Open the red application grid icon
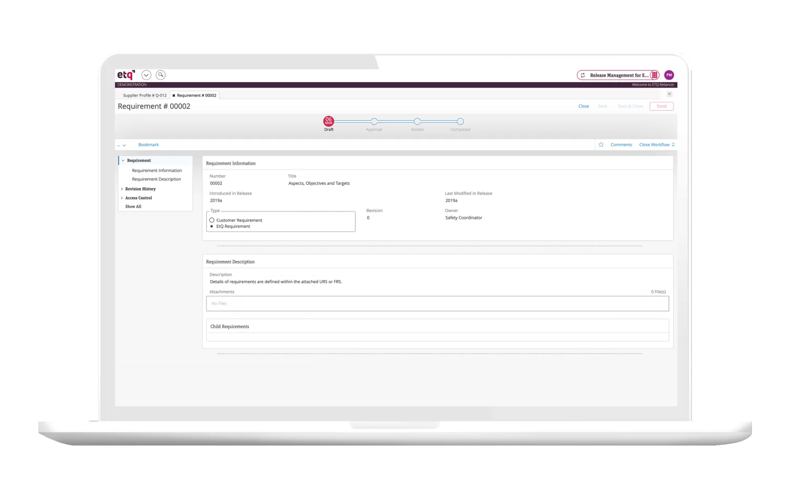787x499 pixels. [654, 75]
